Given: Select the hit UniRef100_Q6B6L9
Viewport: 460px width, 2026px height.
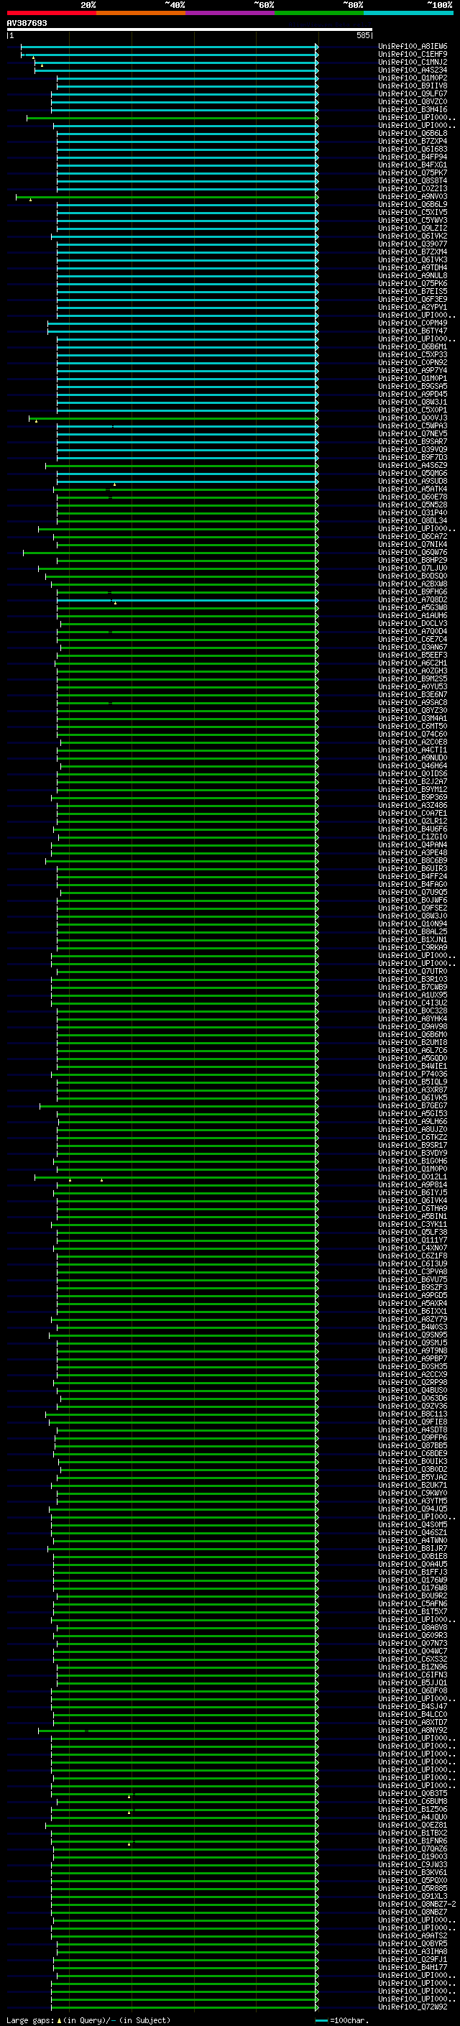Looking at the screenshot, I should [413, 205].
